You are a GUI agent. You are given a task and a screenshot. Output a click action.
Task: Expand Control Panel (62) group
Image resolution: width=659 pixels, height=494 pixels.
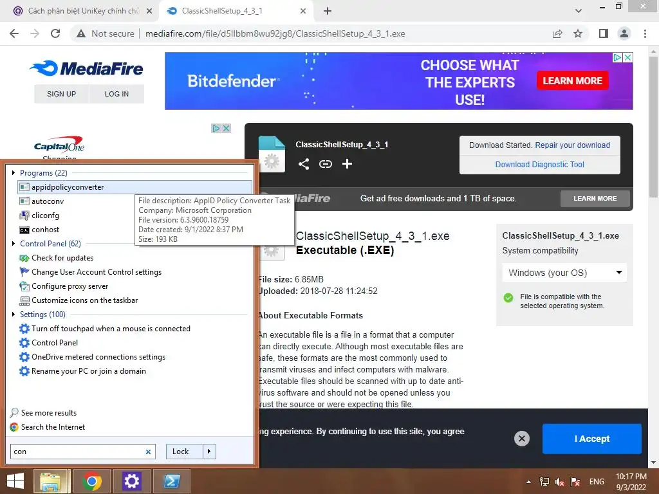(x=14, y=244)
